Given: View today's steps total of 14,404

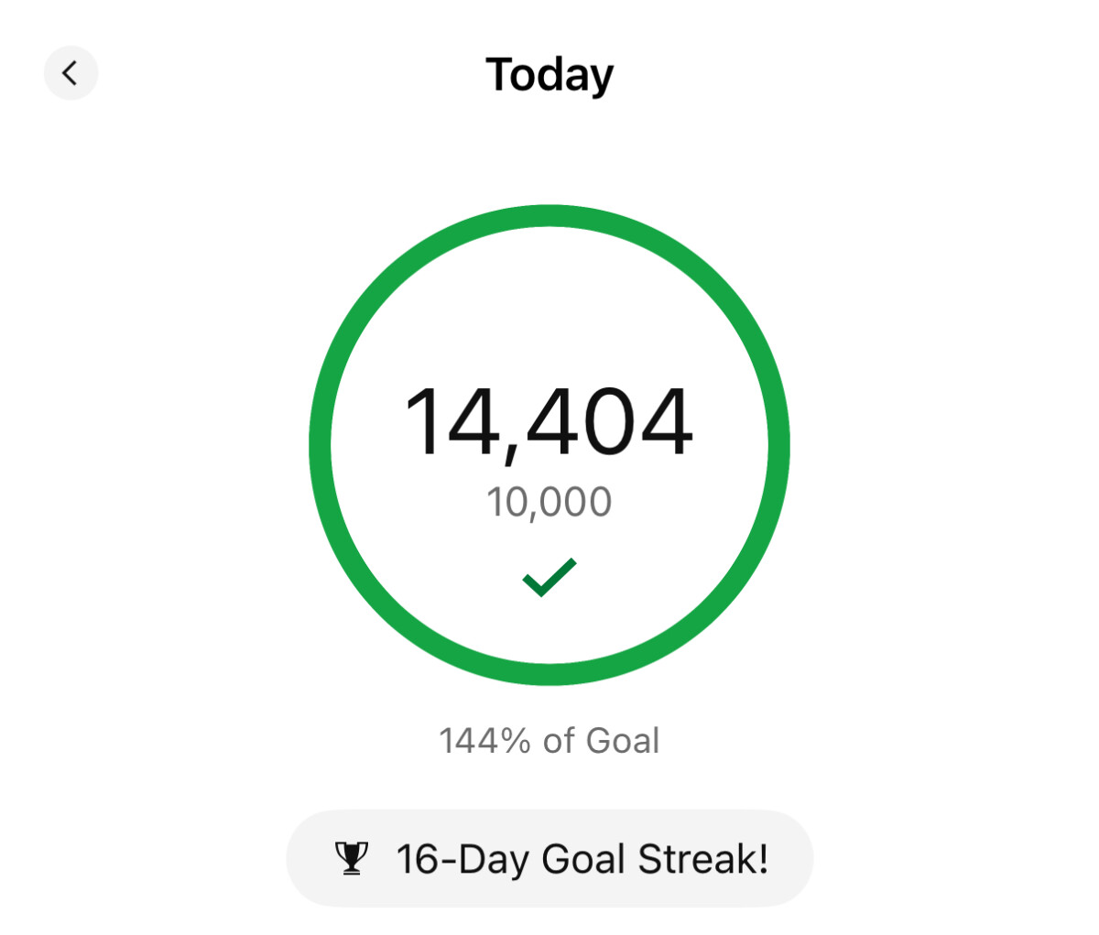Looking at the screenshot, I should [549, 422].
